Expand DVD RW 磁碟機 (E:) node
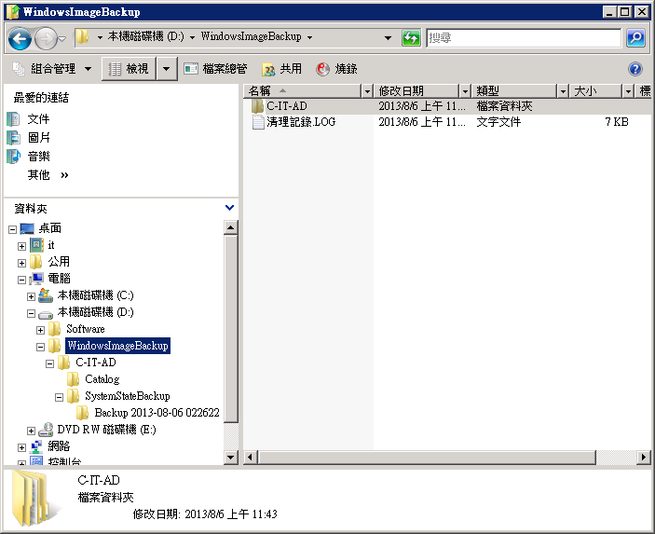Screen dimensions: 655x534 pyautogui.click(x=31, y=431)
